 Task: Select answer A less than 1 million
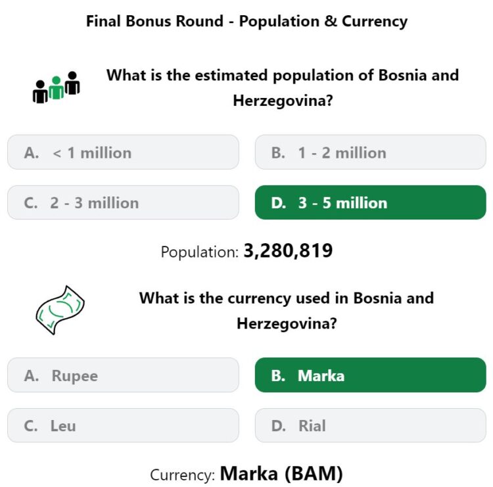(123, 152)
